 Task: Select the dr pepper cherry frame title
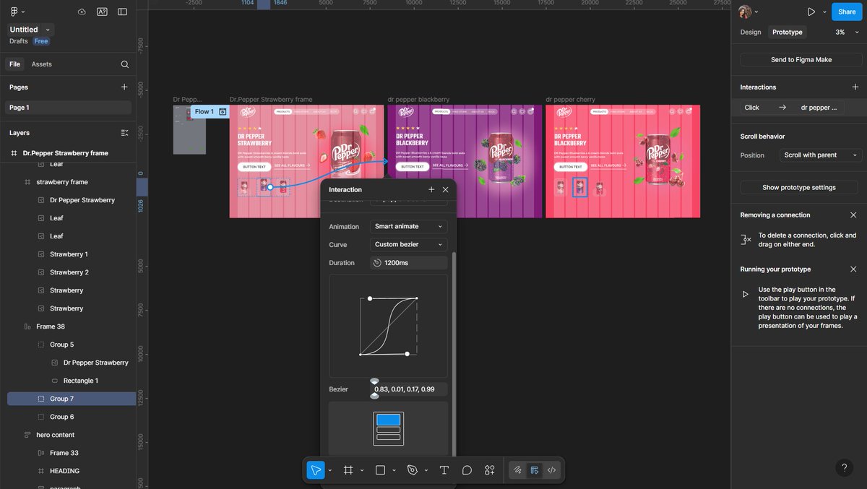click(571, 100)
